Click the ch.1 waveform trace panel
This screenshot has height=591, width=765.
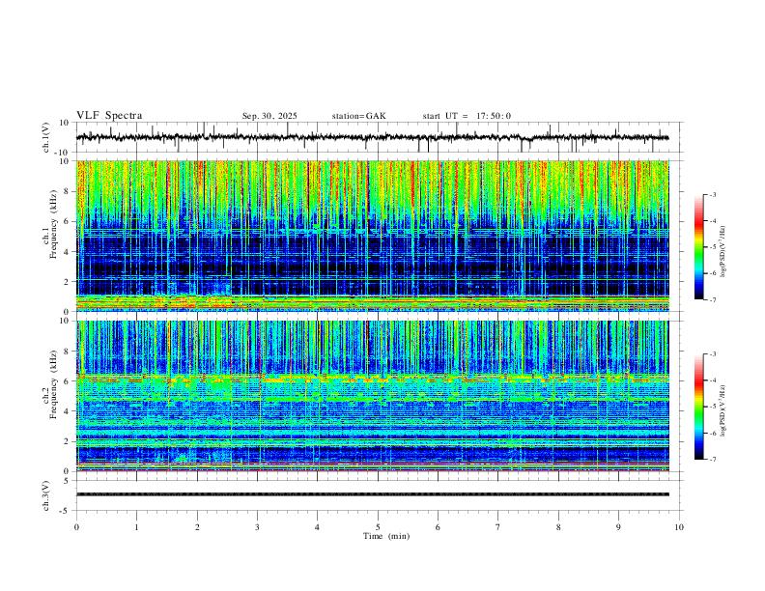click(379, 137)
